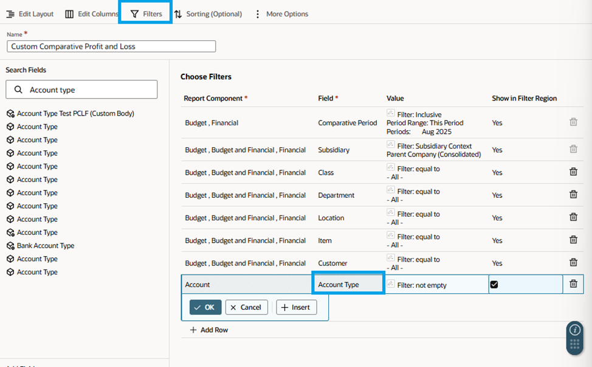Click Add Row link
This screenshot has height=367, width=592.
209,330
